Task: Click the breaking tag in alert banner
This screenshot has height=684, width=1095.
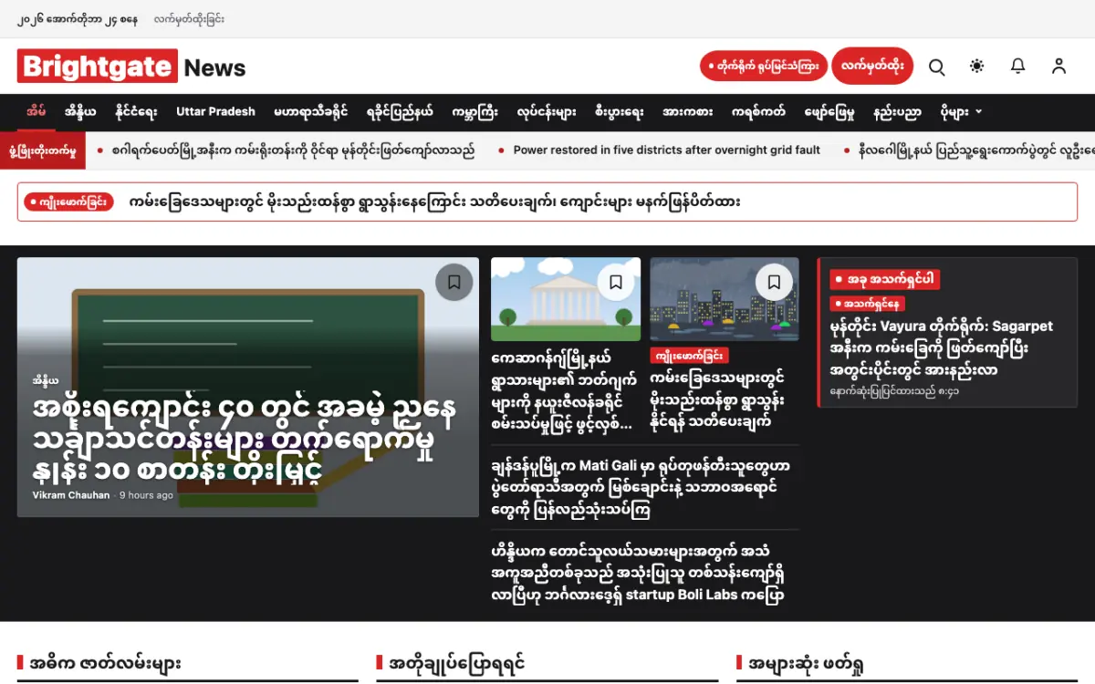Action: coord(68,202)
